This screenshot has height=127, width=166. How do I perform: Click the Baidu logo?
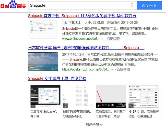(x=13, y=5)
